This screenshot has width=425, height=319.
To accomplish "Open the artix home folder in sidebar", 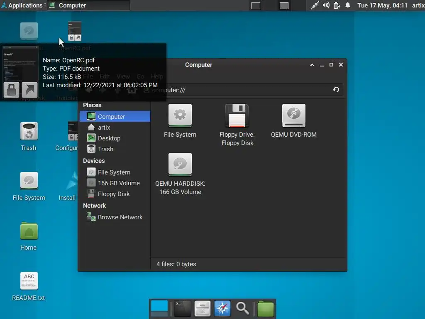I will 115,127.
